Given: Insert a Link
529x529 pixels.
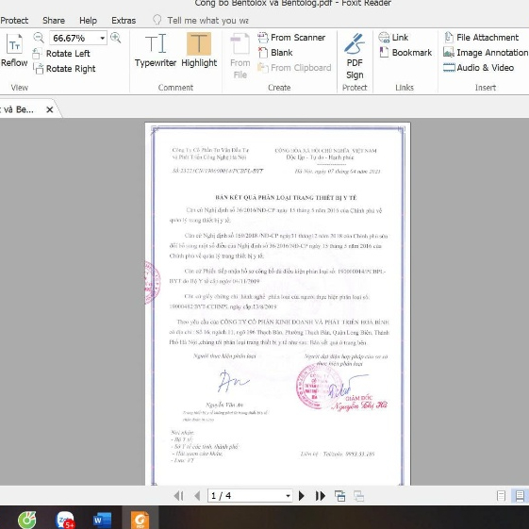Looking at the screenshot, I should pyautogui.click(x=393, y=38).
